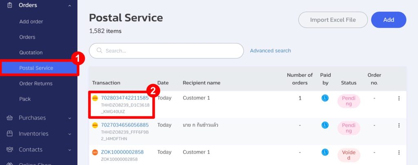Click the Import Excel File button
The height and width of the screenshot is (165, 418).
[333, 20]
